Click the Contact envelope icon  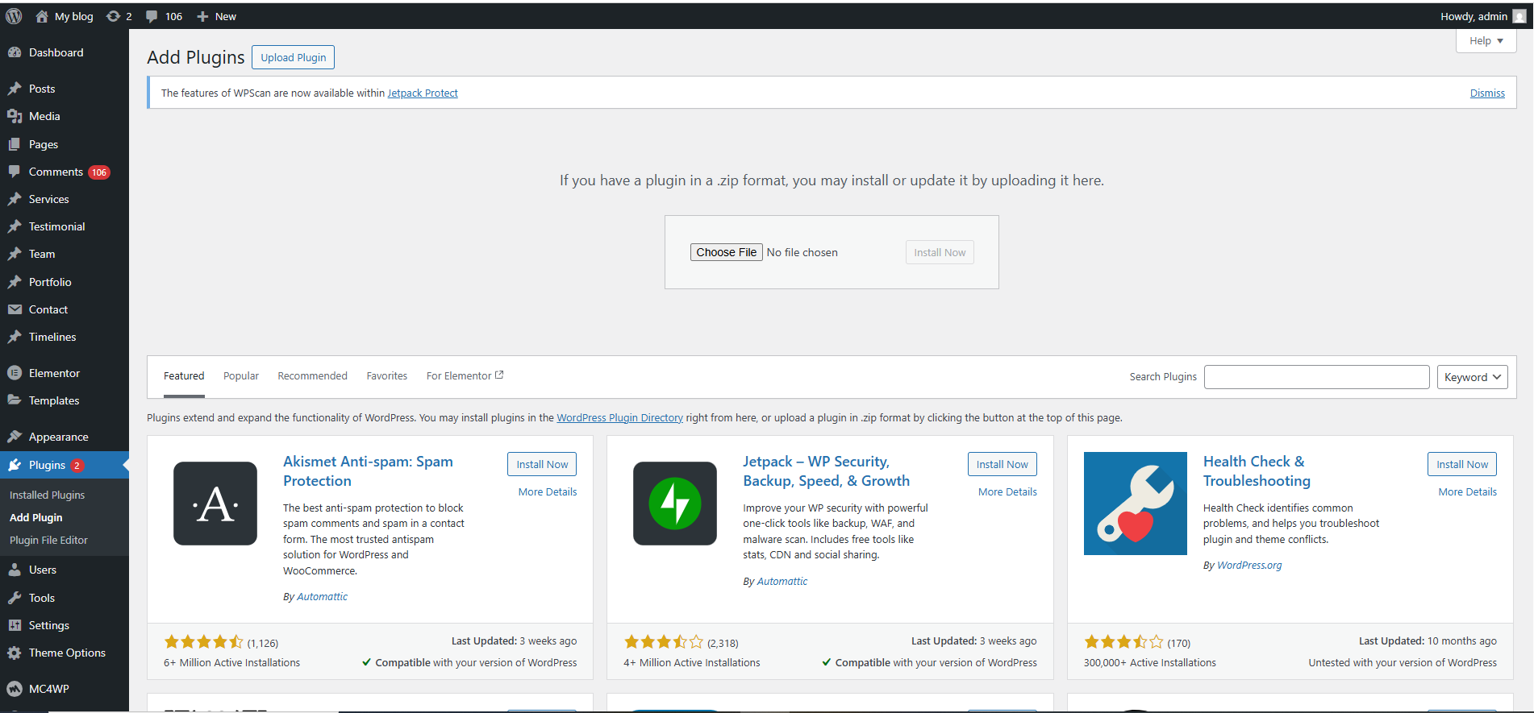[x=15, y=309]
